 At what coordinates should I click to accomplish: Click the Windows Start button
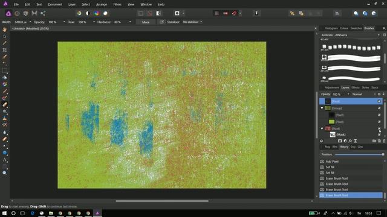4,213
